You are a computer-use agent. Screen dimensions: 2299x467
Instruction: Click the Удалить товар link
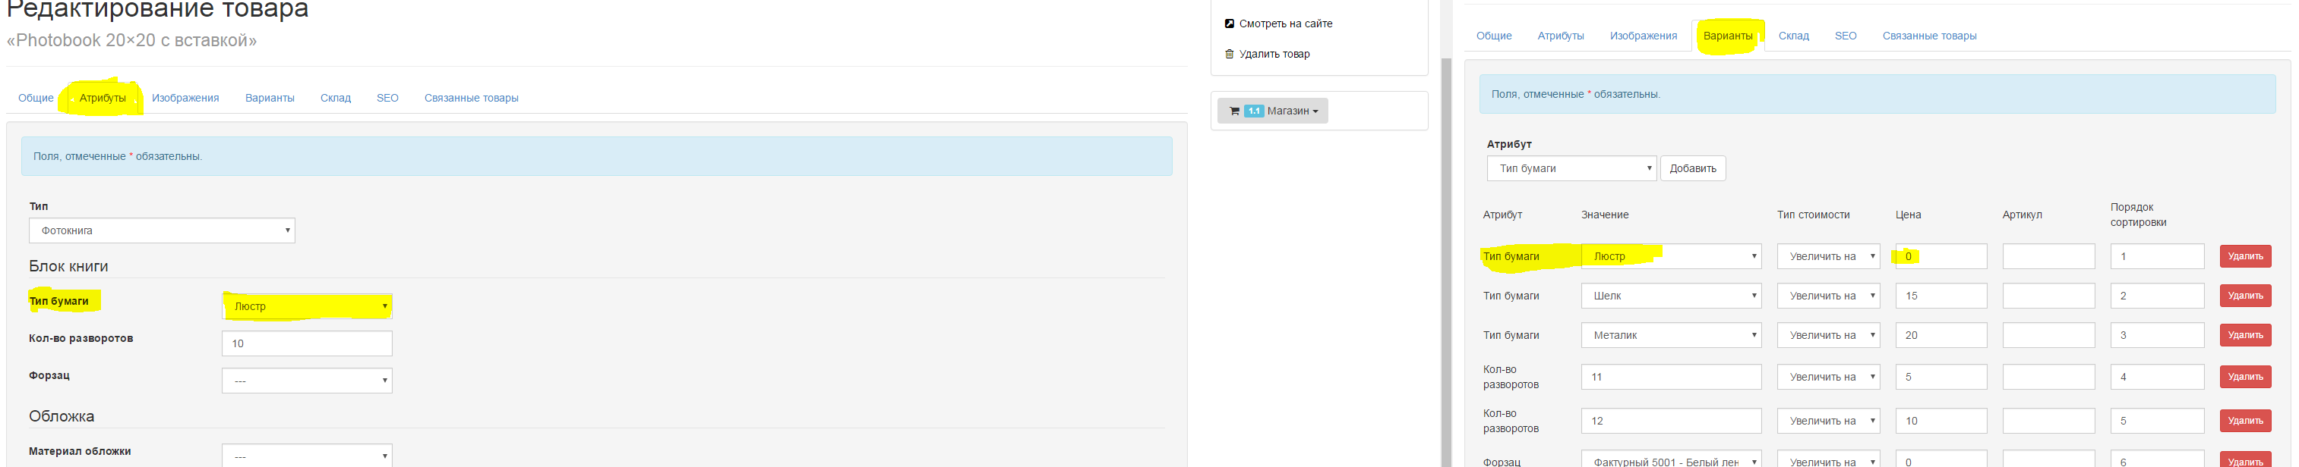1274,55
